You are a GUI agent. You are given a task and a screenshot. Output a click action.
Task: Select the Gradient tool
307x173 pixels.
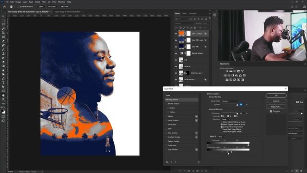pyautogui.click(x=3, y=66)
